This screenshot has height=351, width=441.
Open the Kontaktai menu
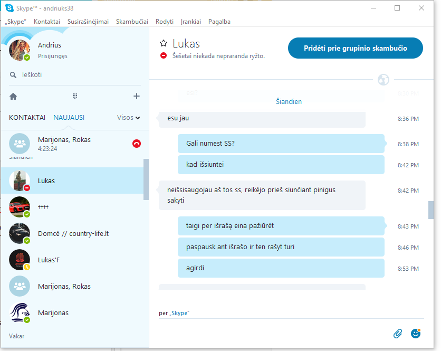(47, 22)
